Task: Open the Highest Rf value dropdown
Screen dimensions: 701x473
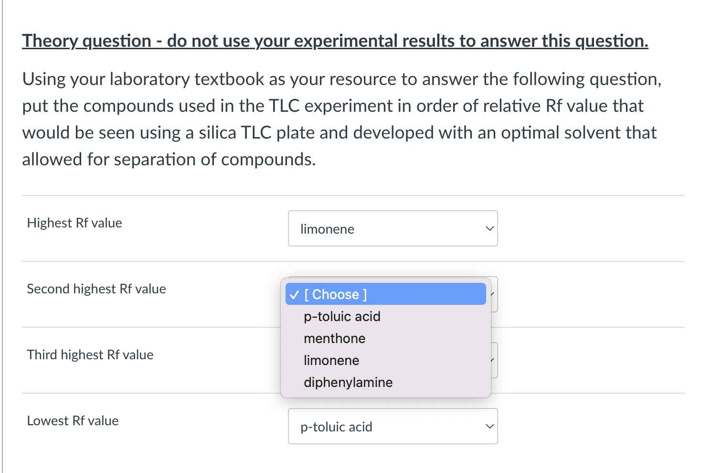Action: 393,229
